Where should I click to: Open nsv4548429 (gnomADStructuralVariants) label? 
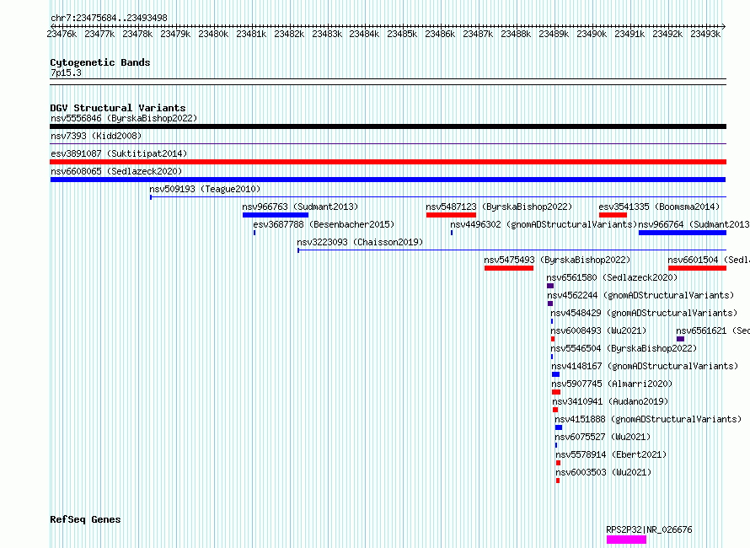[x=644, y=313]
